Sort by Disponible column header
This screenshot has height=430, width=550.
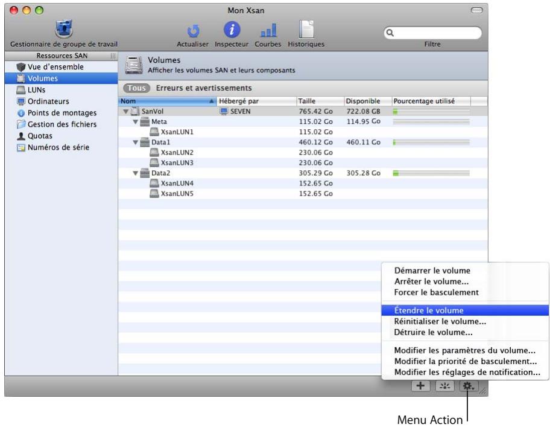pos(368,101)
